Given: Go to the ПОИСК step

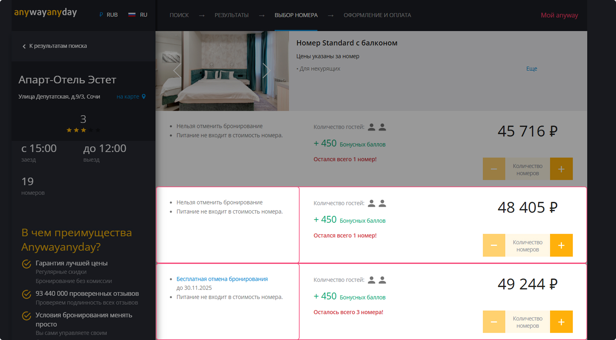Looking at the screenshot, I should click(x=179, y=15).
